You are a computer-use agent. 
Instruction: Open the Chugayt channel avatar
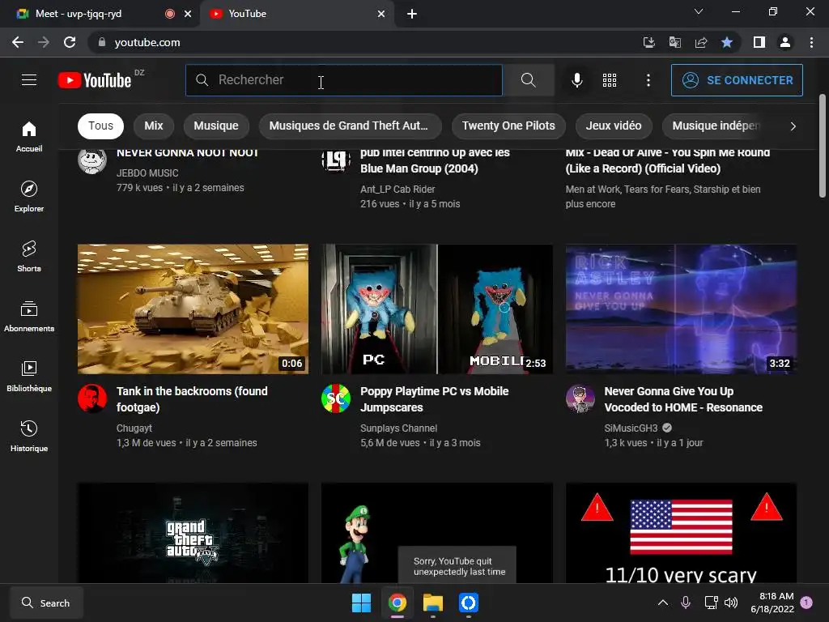(92, 398)
